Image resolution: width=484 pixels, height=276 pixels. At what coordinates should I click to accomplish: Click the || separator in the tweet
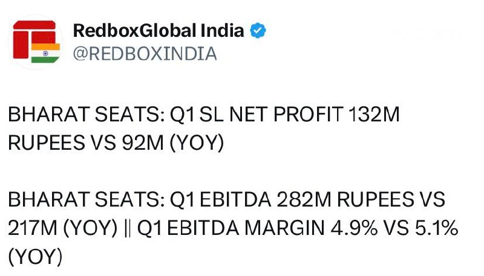click(x=128, y=228)
